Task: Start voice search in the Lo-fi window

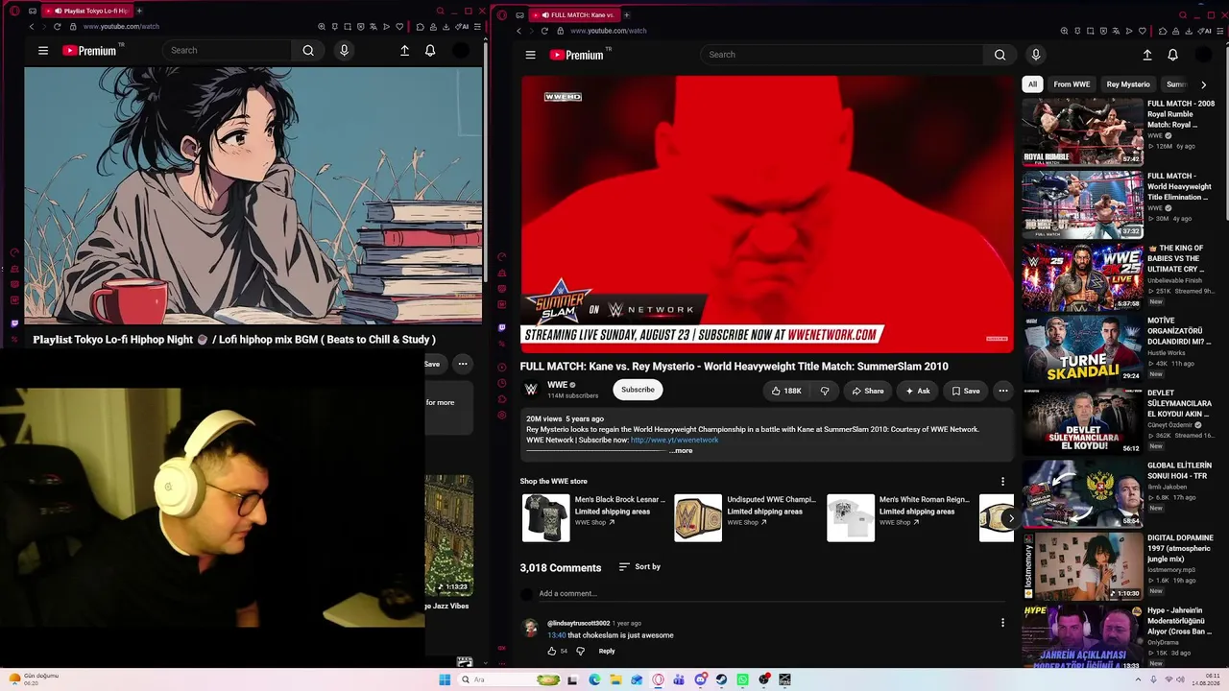Action: [x=344, y=50]
